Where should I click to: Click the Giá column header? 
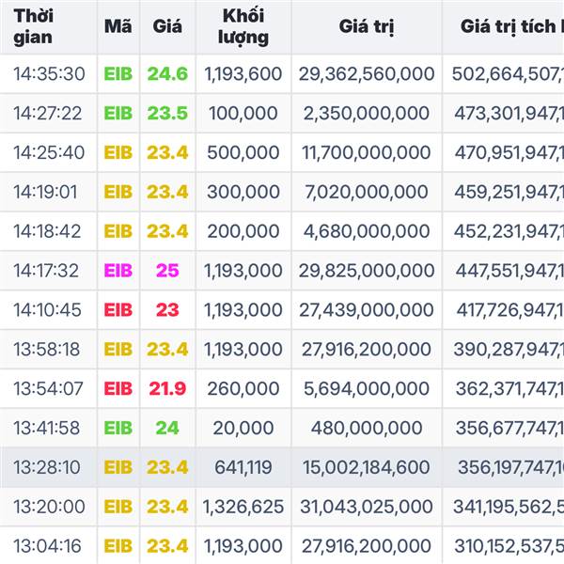pyautogui.click(x=167, y=27)
